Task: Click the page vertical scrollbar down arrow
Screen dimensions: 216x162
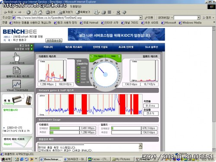Action: pyautogui.click(x=214, y=150)
